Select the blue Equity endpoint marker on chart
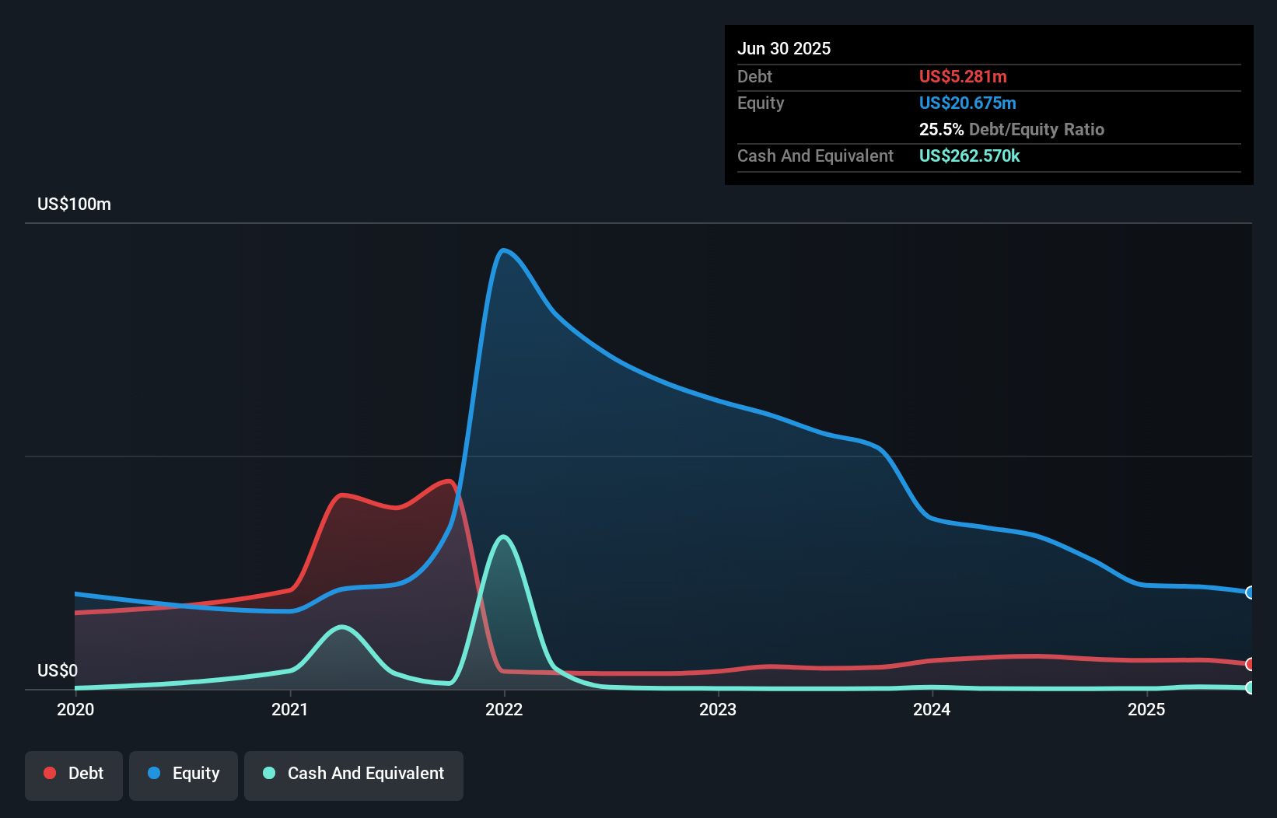 pyautogui.click(x=1251, y=593)
